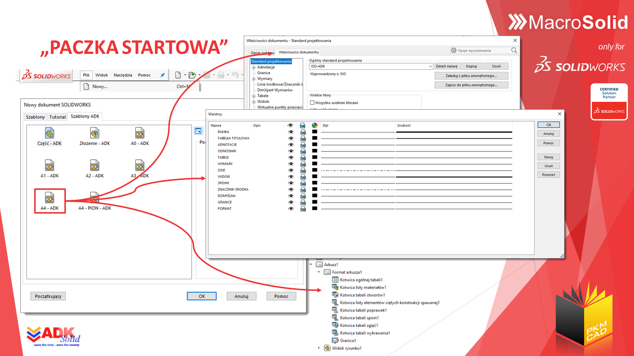Click the Załaduj z pliku zewnętrznego button
The image size is (634, 356).
(x=472, y=76)
